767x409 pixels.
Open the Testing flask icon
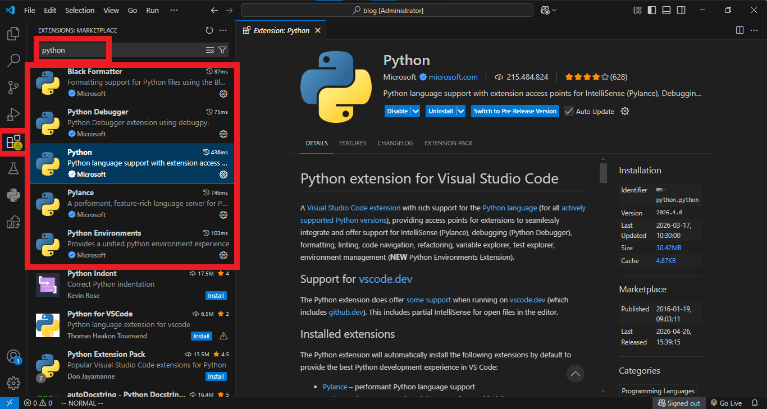[13, 168]
